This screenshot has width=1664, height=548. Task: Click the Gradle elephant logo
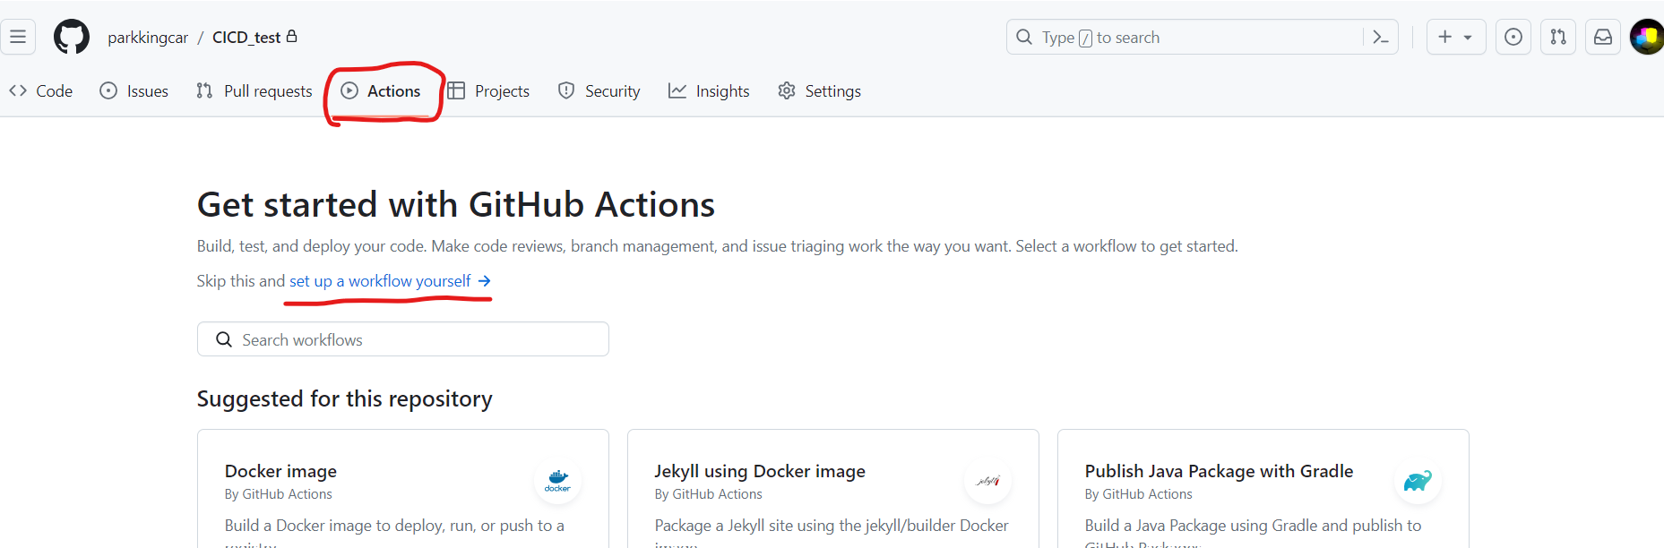pyautogui.click(x=1418, y=481)
